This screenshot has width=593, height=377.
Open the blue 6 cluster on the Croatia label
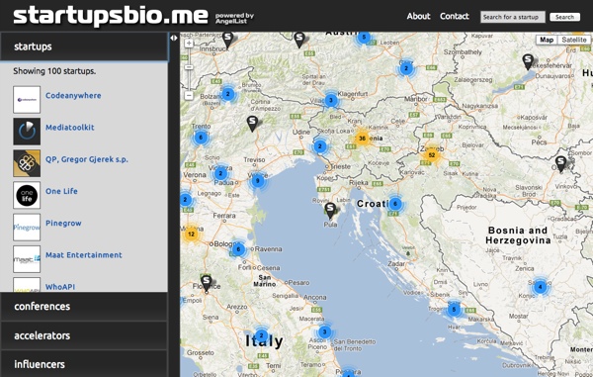point(395,204)
